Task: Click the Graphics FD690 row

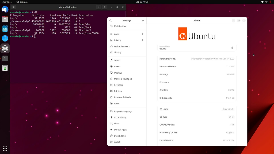Action: 197,90
